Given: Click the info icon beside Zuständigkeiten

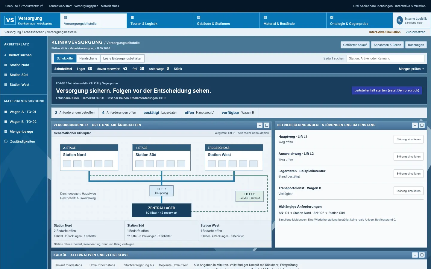Looking at the screenshot, I should pos(6,141).
